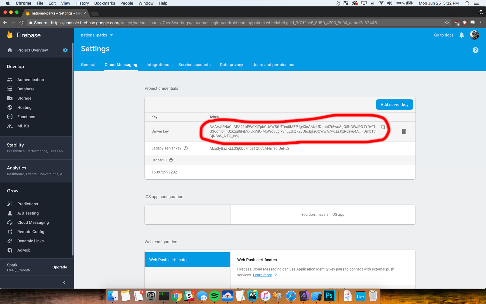The image size is (486, 304).
Task: Open Spotify from the Dock
Action: click(x=214, y=296)
